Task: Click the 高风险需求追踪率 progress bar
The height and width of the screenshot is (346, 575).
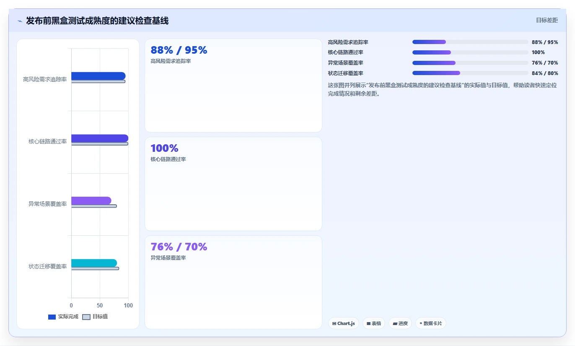Action: pyautogui.click(x=470, y=42)
